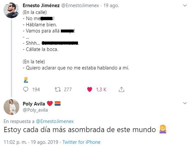Viewport: 189px width, 148px height.
Task: Click the reply speech bubble icon
Action: 26,89
